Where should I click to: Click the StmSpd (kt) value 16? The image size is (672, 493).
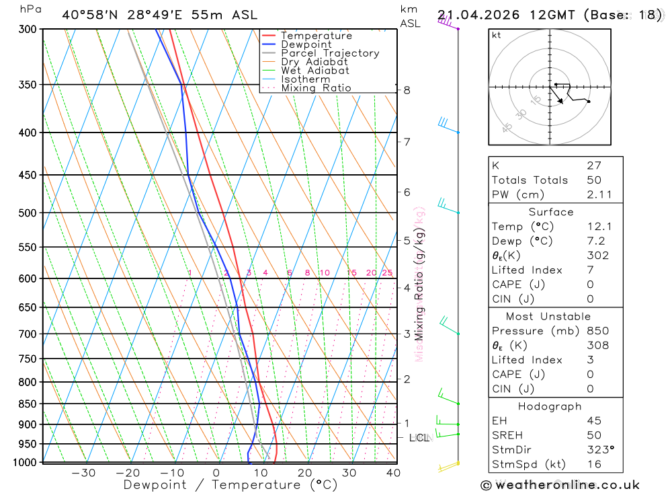point(594,465)
